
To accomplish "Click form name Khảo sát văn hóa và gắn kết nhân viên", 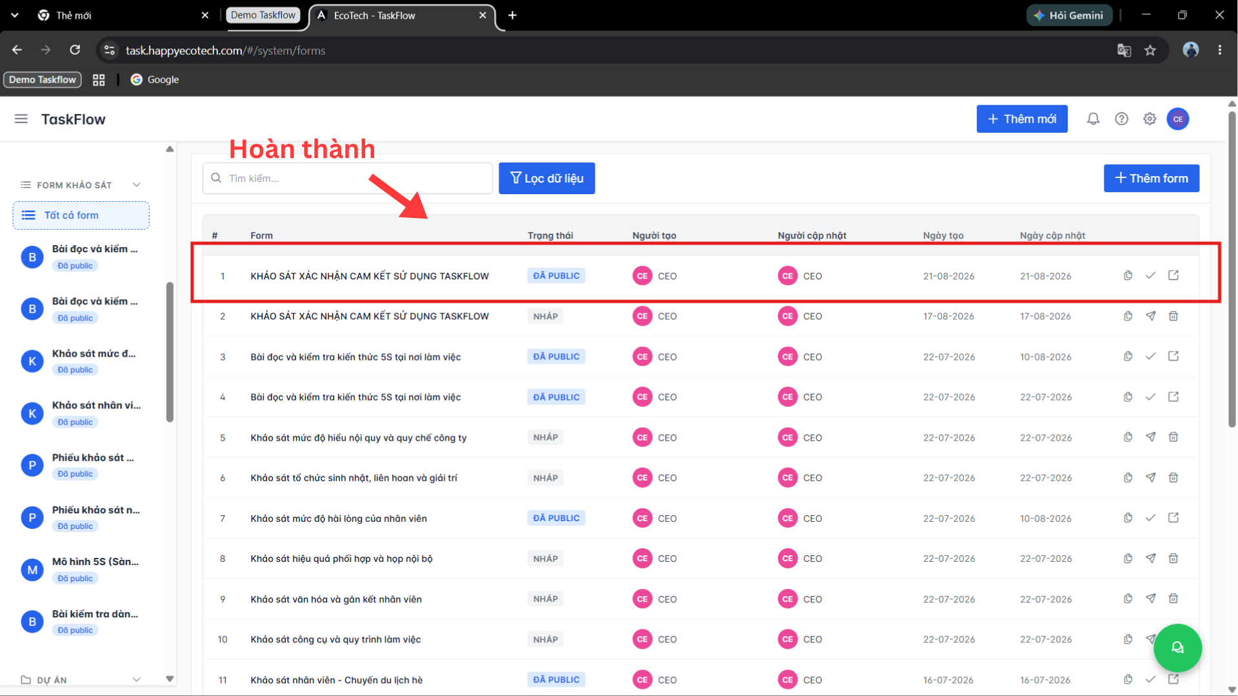I will pyautogui.click(x=336, y=599).
